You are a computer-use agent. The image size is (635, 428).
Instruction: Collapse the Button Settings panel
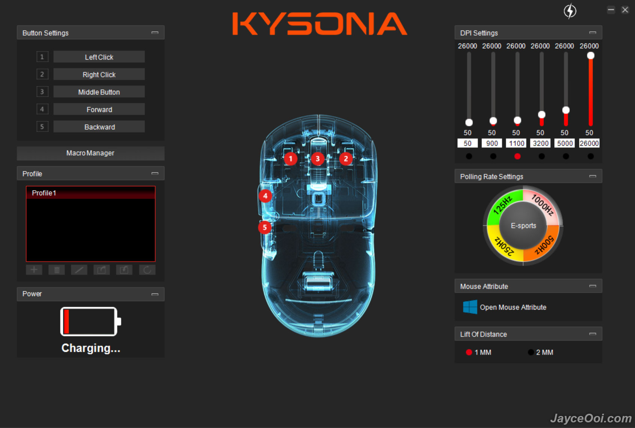[x=155, y=33]
